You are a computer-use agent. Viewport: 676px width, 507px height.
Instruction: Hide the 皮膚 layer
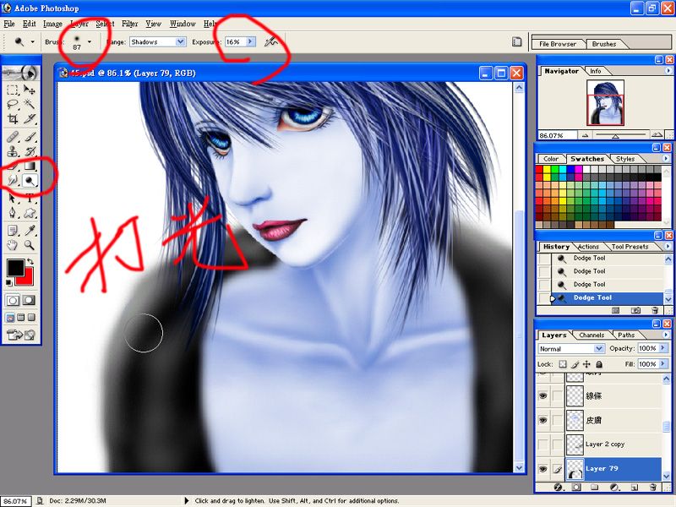[x=543, y=420]
